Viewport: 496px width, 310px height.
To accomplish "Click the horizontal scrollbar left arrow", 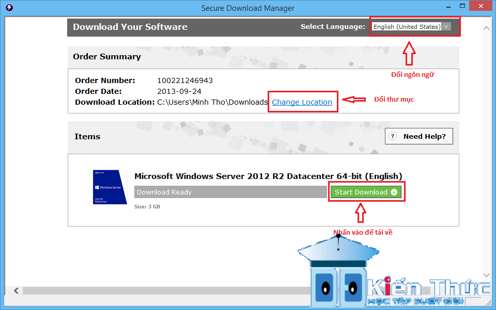I will click(17, 290).
